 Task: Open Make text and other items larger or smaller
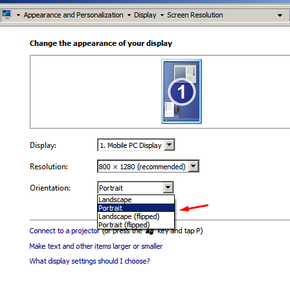coord(96,246)
